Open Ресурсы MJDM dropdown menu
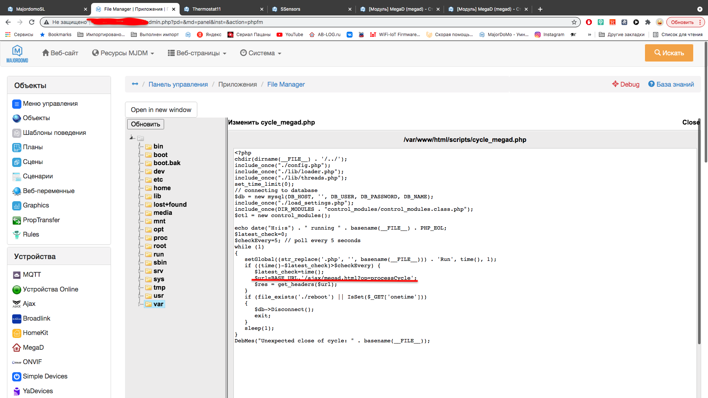This screenshot has height=398, width=708. (123, 53)
